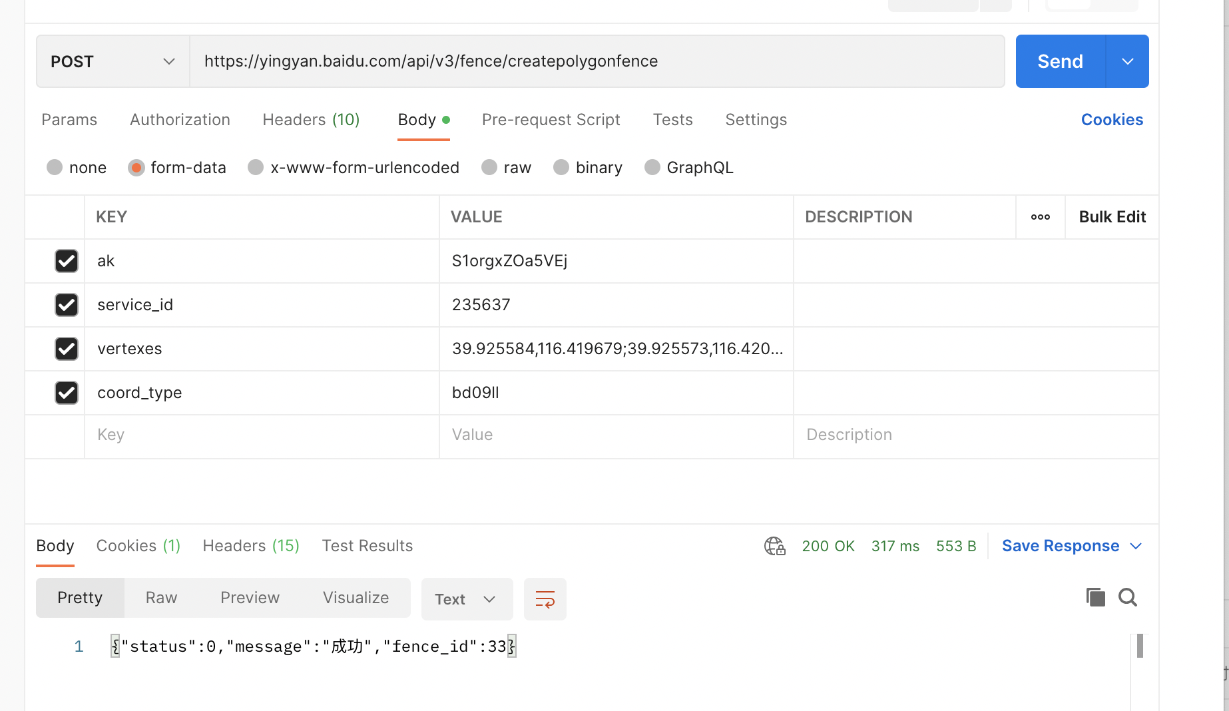The height and width of the screenshot is (711, 1229).
Task: Open the Pre-request Script tab
Action: click(x=551, y=120)
